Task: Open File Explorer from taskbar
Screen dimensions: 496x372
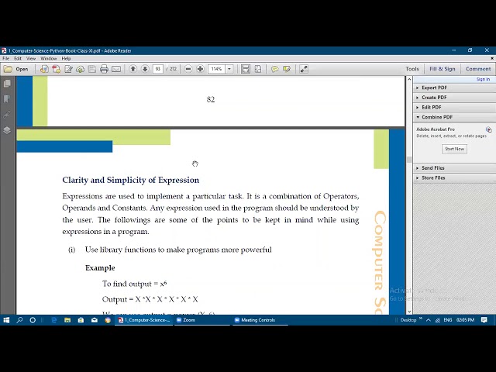Action: 67,320
